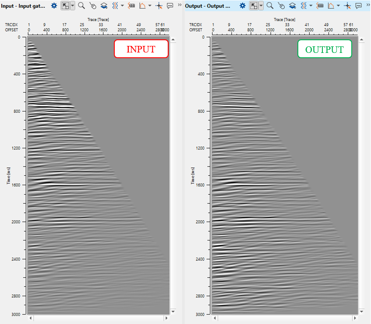This screenshot has height=324, width=371.
Task: Click the Input vertical scrollbar down arrow
Action: (173, 311)
